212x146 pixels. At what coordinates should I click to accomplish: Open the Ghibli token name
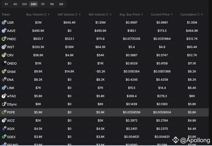[x=11, y=72]
